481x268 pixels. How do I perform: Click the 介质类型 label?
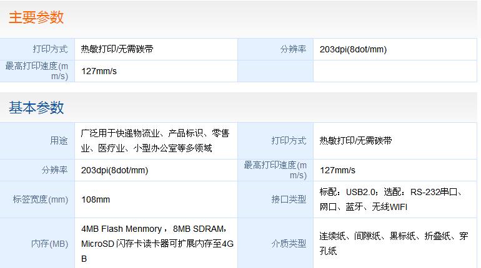click(289, 244)
